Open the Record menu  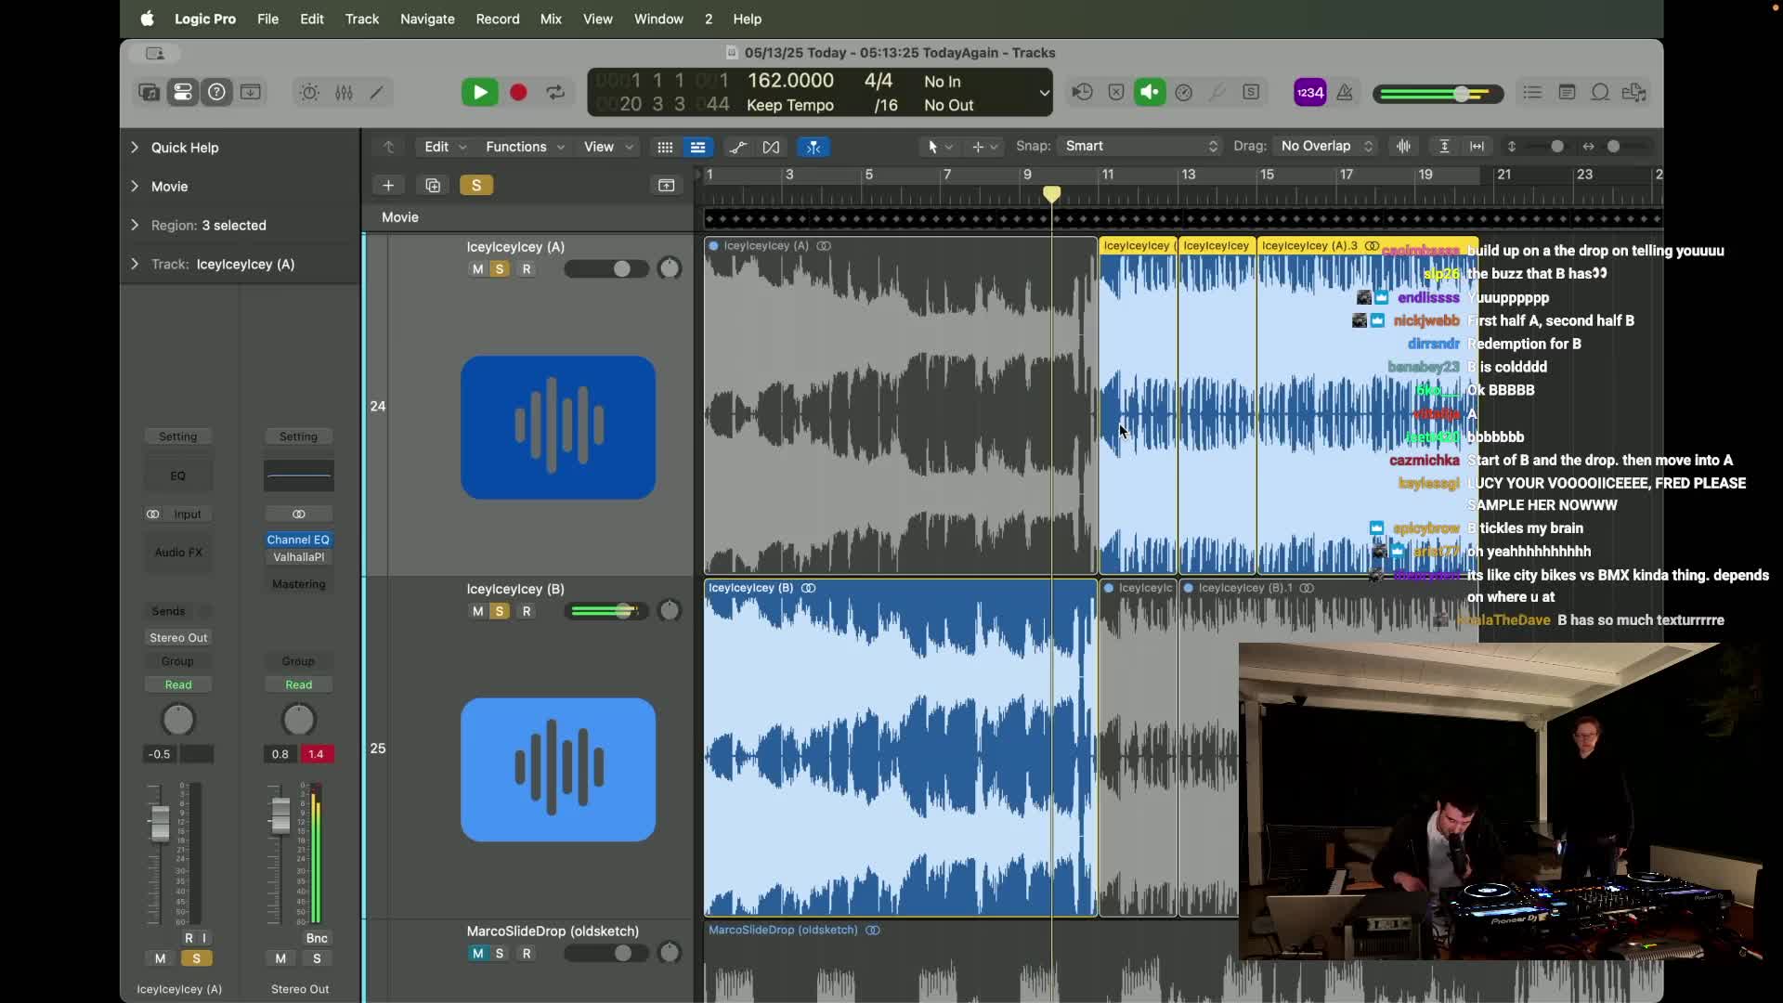[x=498, y=19]
